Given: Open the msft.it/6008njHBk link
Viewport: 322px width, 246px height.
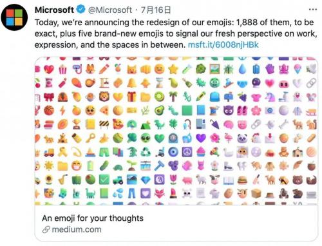Looking at the screenshot, I should (x=223, y=44).
